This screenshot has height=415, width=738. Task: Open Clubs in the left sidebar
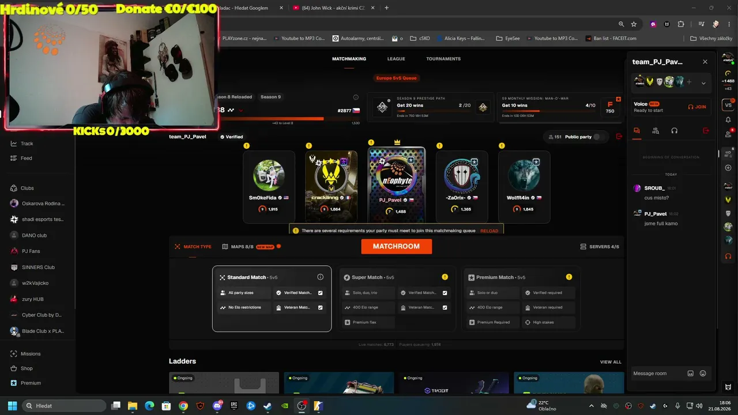[x=22, y=188]
